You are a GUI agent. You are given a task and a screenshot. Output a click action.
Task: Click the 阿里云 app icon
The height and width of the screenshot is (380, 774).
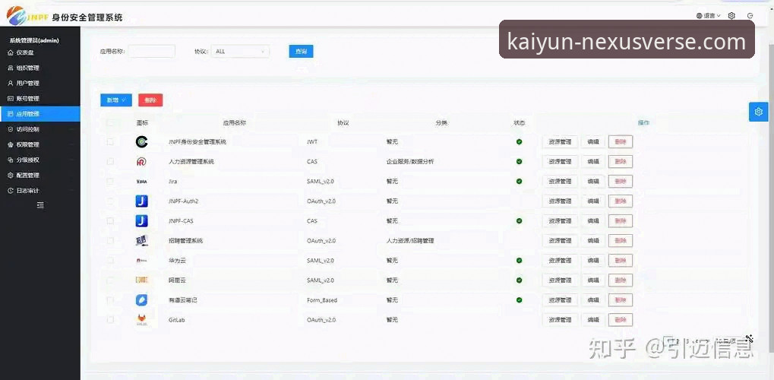142,280
